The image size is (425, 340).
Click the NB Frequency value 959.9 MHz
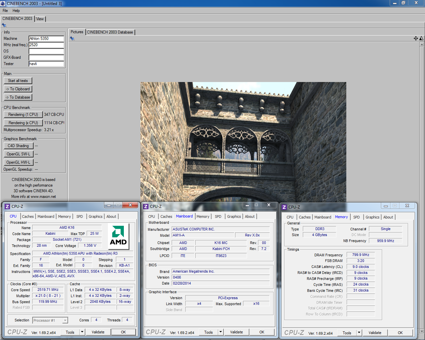point(385,241)
